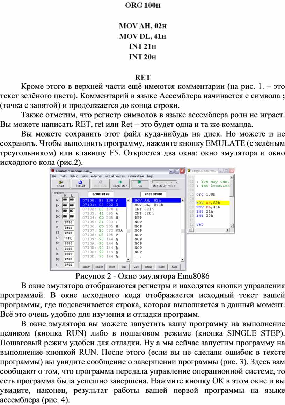Click the DX register low byte field
Screen dimensions: 285x405
click(x=72, y=216)
